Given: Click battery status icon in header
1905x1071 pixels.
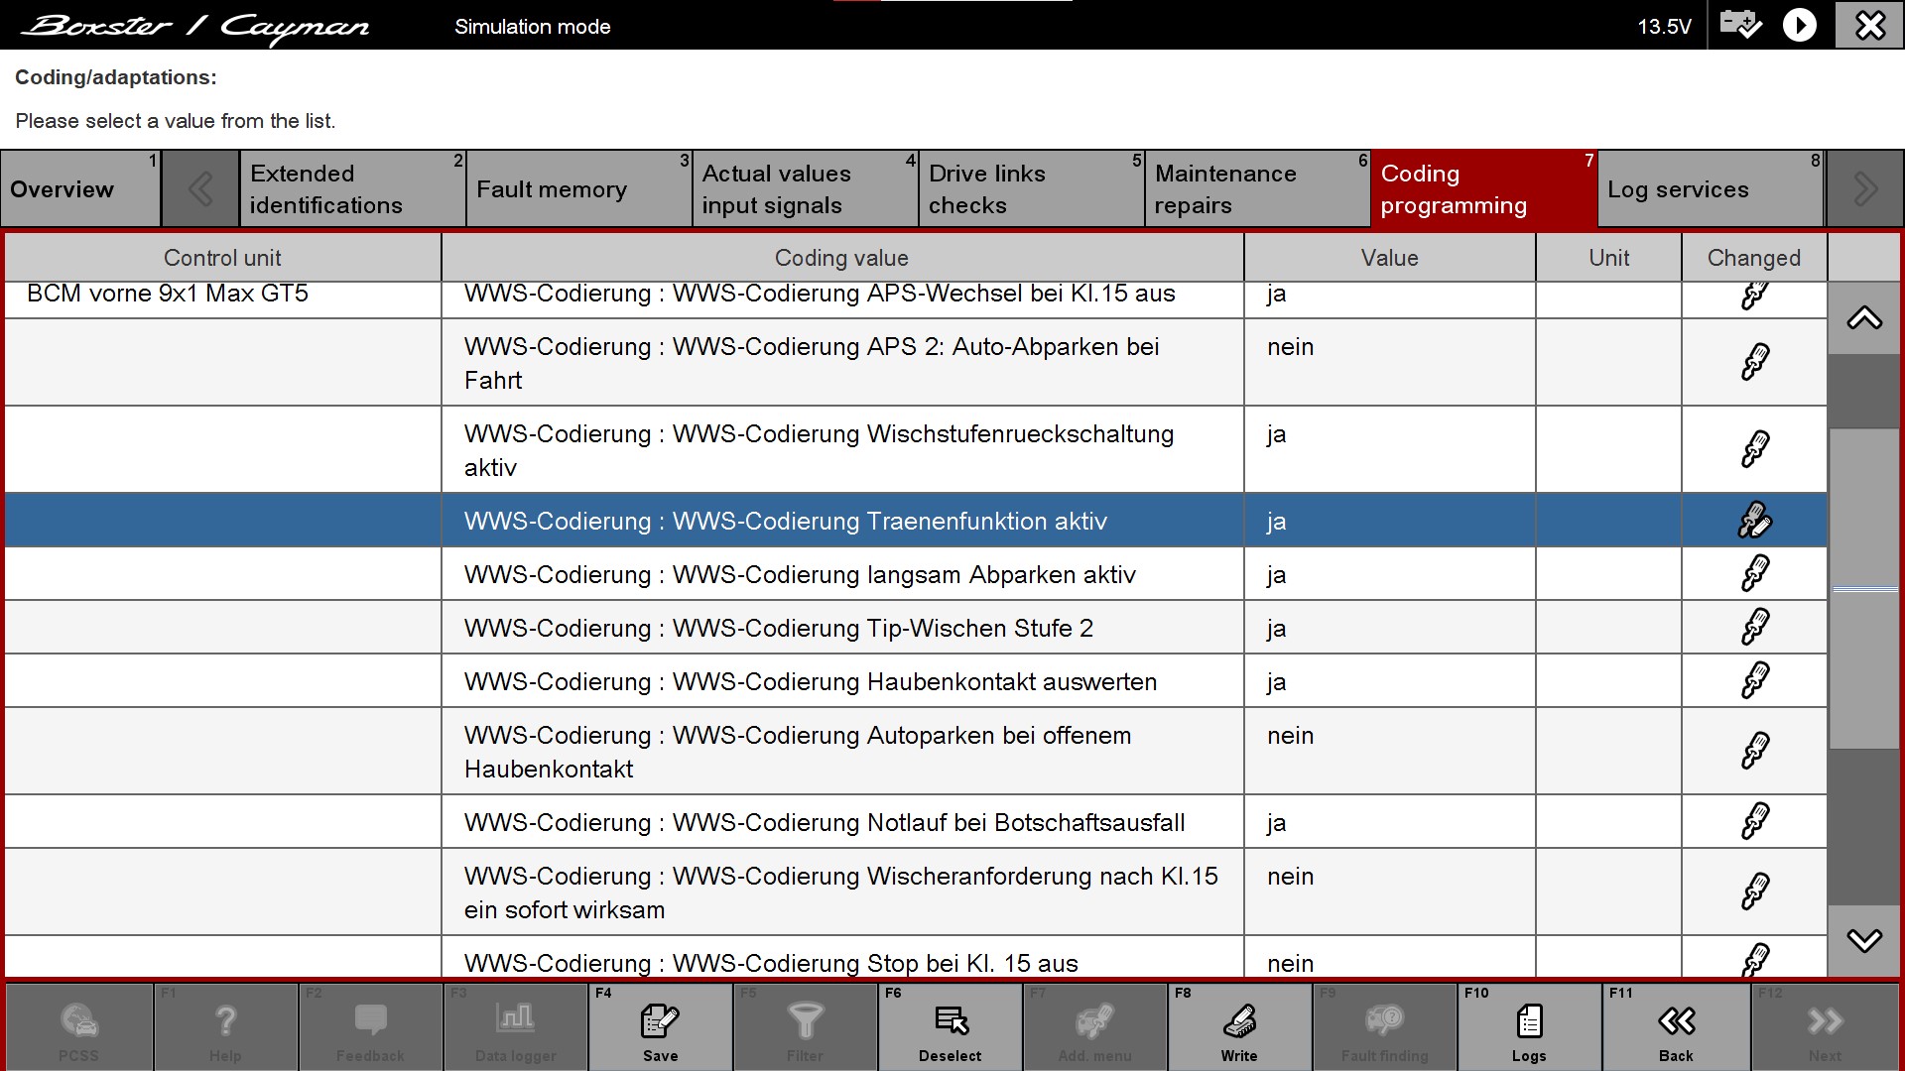Looking at the screenshot, I should pos(1740,25).
